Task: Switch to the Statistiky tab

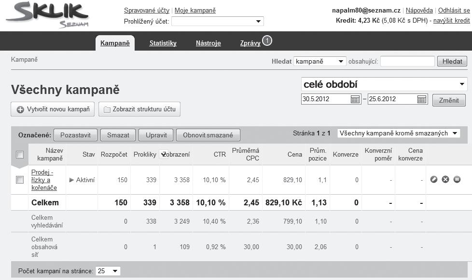Action: point(163,43)
